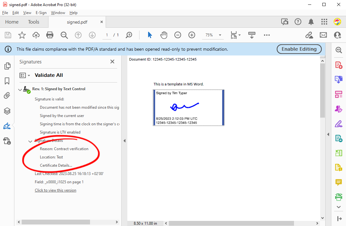Share file with others icon
The image size is (346, 226).
pos(338,35)
